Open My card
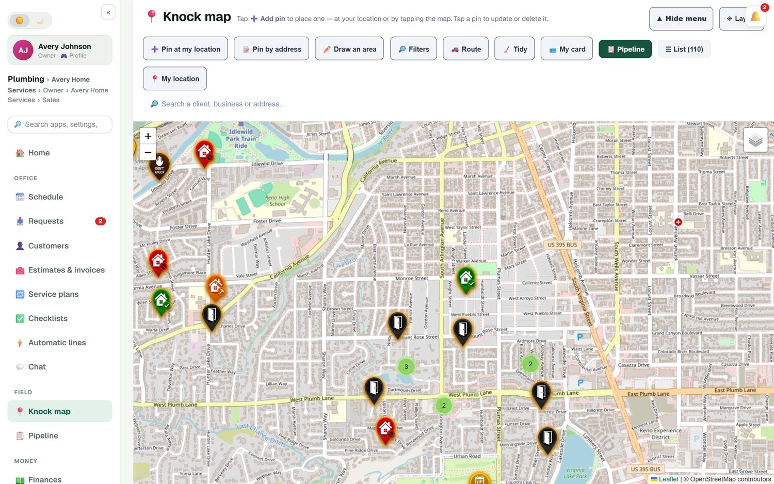774x484 pixels. 567,49
